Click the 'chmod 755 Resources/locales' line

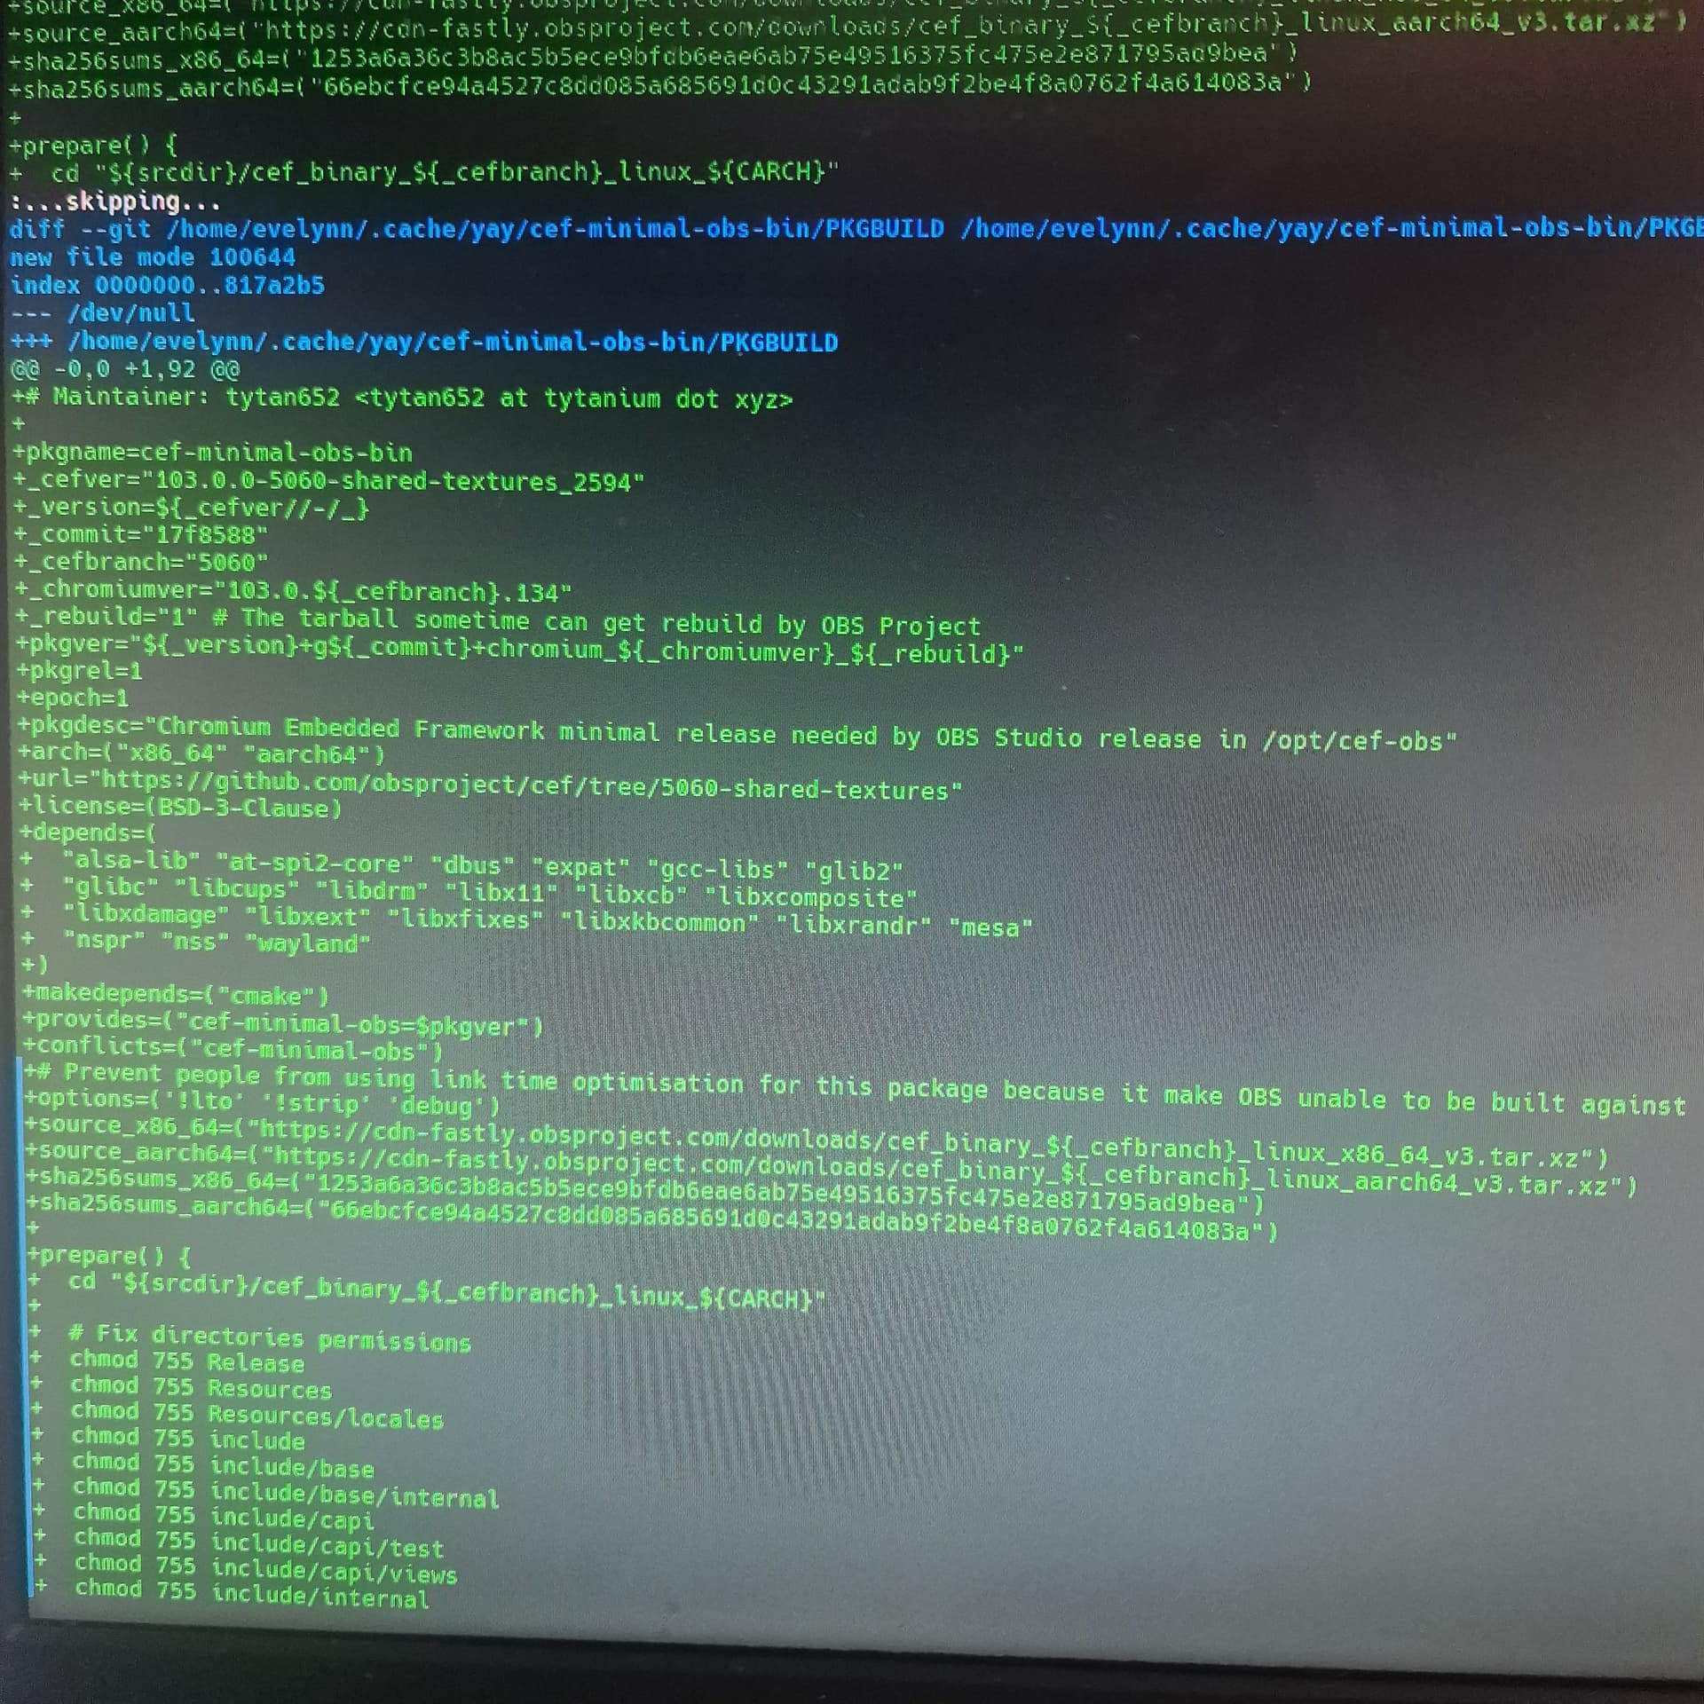coord(238,1414)
